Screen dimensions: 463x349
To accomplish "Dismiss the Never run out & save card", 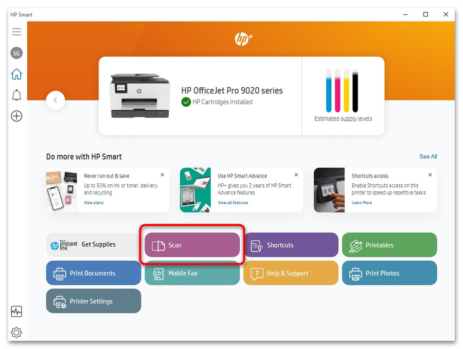I will pyautogui.click(x=163, y=175).
